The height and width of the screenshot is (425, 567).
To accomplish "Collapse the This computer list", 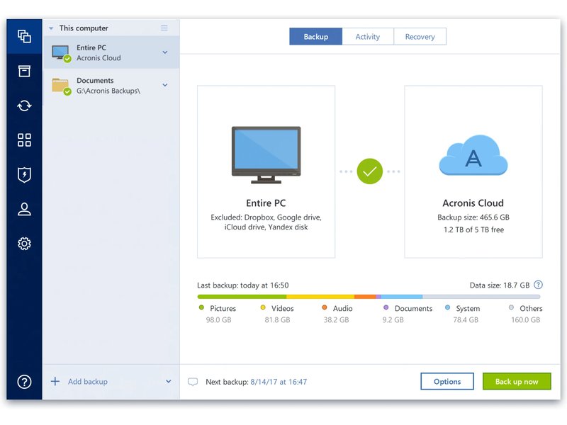I will click(x=51, y=28).
